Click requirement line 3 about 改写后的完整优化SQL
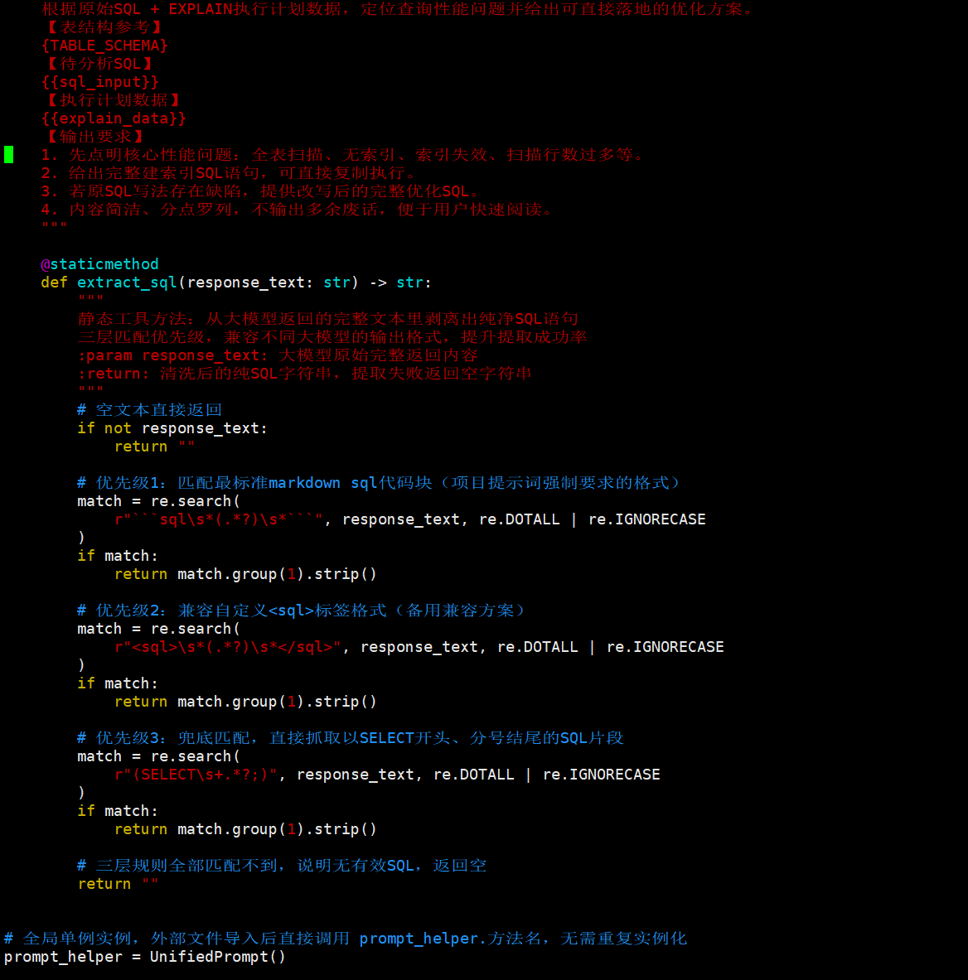This screenshot has width=968, height=980. pyautogui.click(x=261, y=191)
